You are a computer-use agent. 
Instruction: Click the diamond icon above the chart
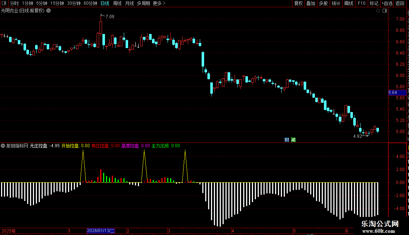[x=378, y=11]
